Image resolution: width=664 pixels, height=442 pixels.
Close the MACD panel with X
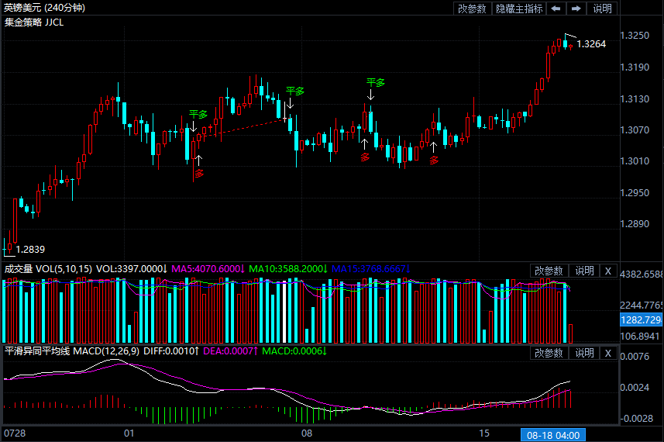[x=608, y=354]
